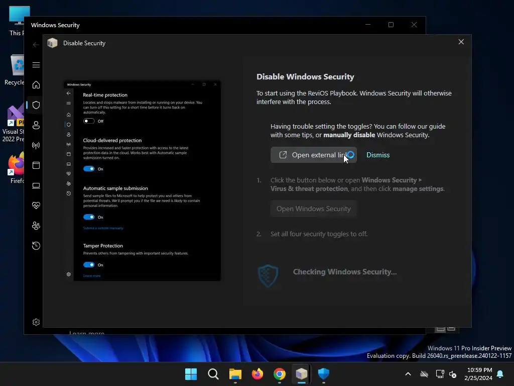The width and height of the screenshot is (514, 386).
Task: Open File Explorer from taskbar
Action: (235, 374)
